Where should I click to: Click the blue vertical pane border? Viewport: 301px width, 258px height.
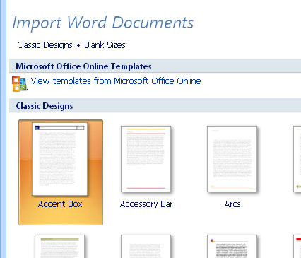[x=3, y=129]
